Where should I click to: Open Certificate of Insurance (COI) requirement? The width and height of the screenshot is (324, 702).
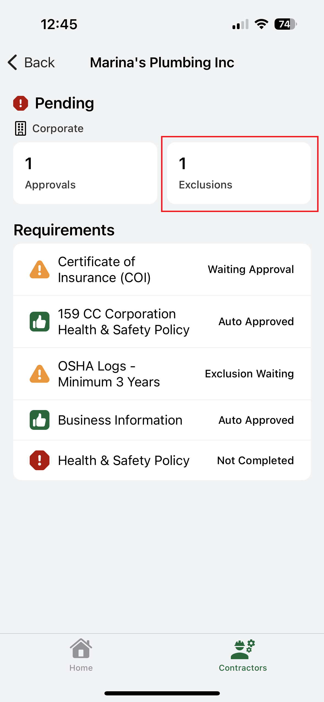click(104, 269)
